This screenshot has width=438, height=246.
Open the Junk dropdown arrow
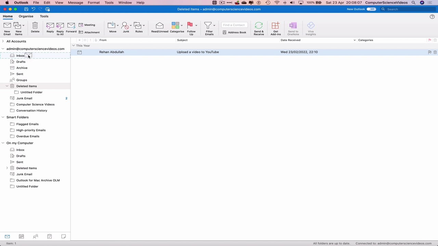[x=131, y=25]
